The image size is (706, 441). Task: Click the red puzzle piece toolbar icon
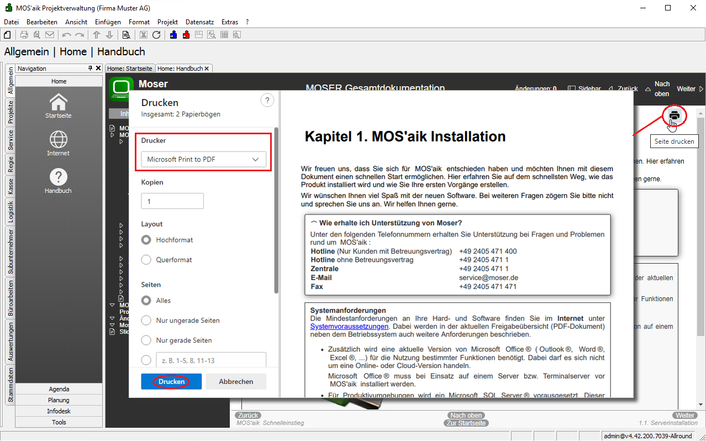pyautogui.click(x=186, y=35)
